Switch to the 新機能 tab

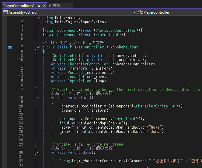pos(54,6)
